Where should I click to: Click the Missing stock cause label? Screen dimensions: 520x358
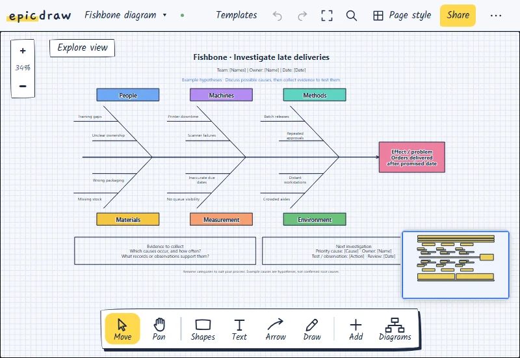pyautogui.click(x=90, y=199)
